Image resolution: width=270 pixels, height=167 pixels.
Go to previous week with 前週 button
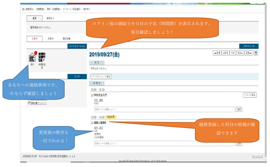click(x=217, y=53)
